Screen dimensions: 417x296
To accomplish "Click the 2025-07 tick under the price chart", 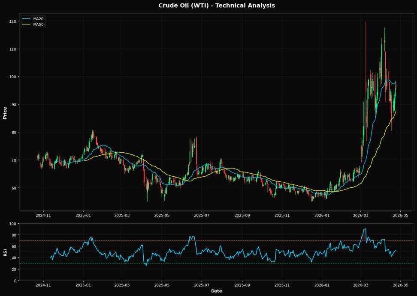I will (202, 215).
